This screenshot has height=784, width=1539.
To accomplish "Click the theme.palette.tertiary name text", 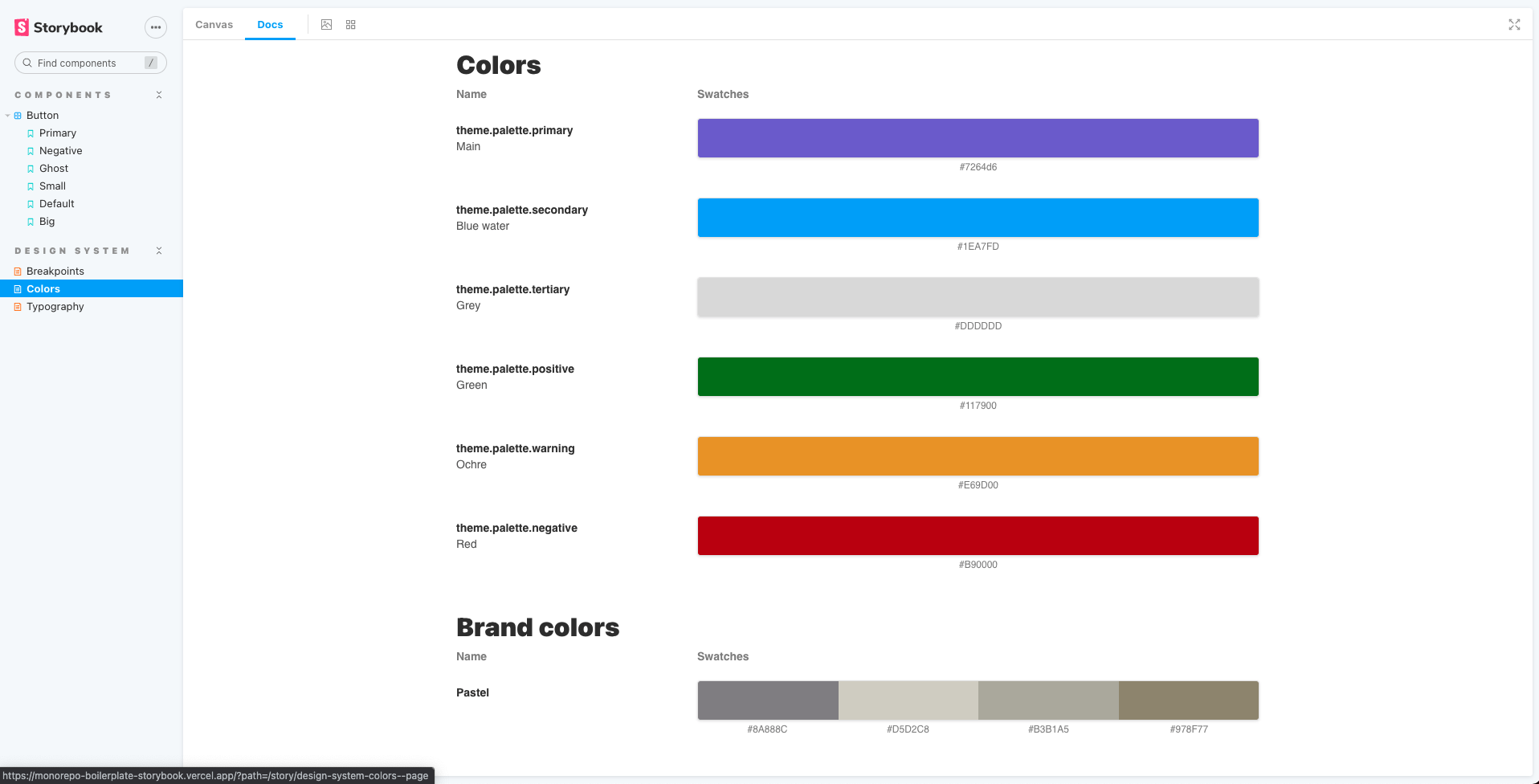I will click(x=513, y=289).
